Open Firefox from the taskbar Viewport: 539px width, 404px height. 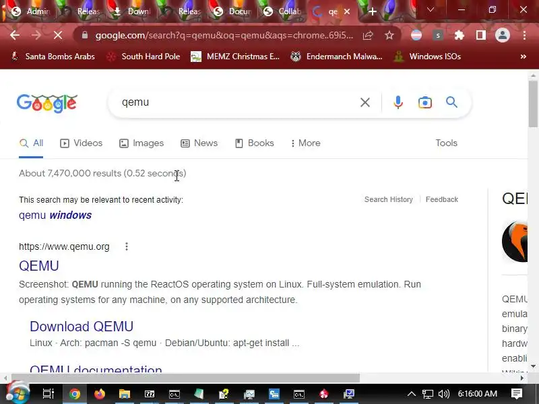coord(99,394)
